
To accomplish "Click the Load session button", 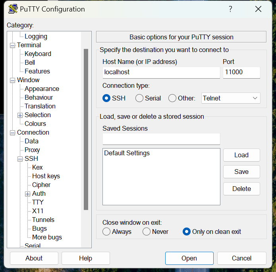I will (x=241, y=155).
